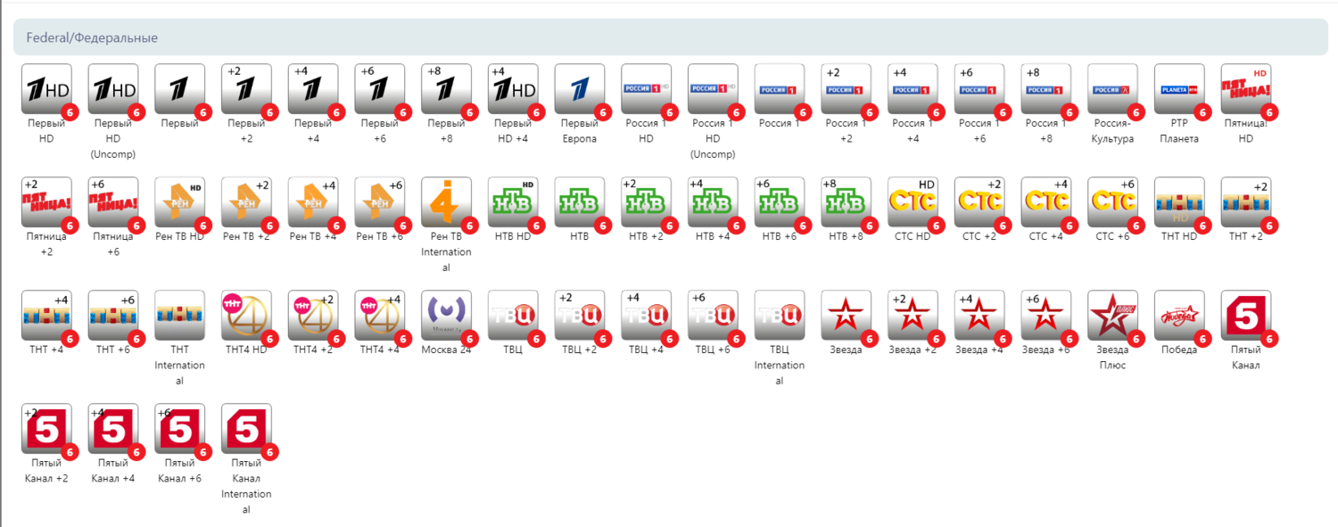
Task: Open the ТНТ HD channel icon
Action: pyautogui.click(x=1179, y=202)
